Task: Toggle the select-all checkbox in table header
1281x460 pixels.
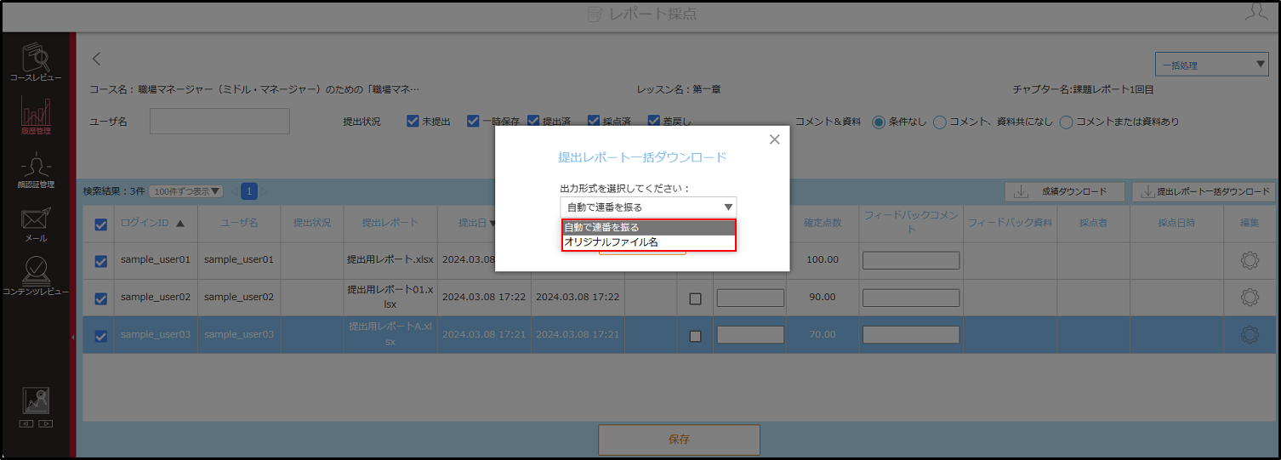Action: pyautogui.click(x=100, y=224)
